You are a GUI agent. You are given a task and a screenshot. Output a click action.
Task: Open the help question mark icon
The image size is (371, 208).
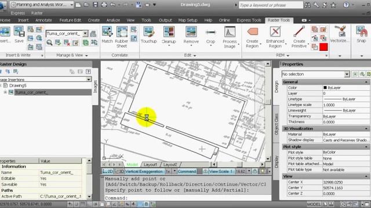(346, 5)
